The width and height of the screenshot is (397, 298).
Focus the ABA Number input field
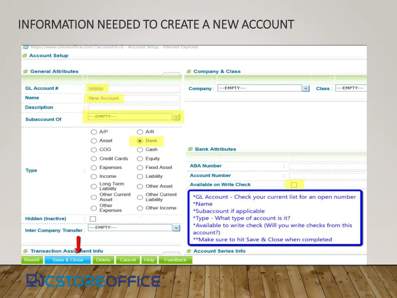tap(328, 166)
